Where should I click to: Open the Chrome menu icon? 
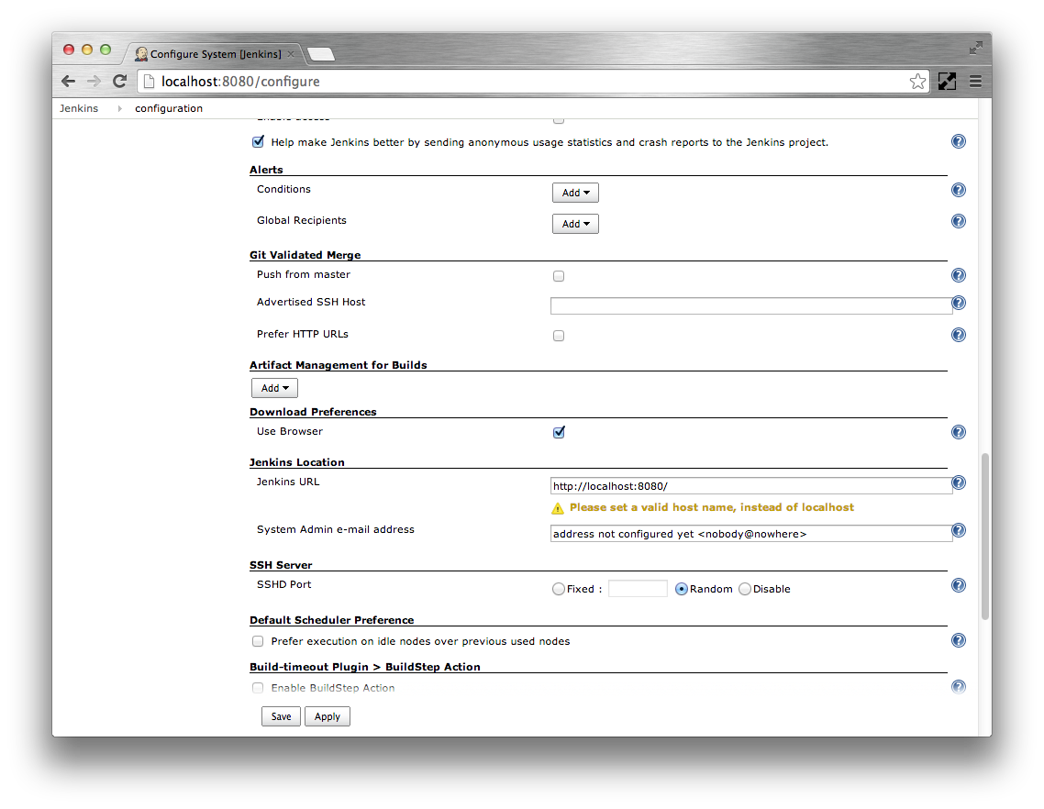point(975,82)
